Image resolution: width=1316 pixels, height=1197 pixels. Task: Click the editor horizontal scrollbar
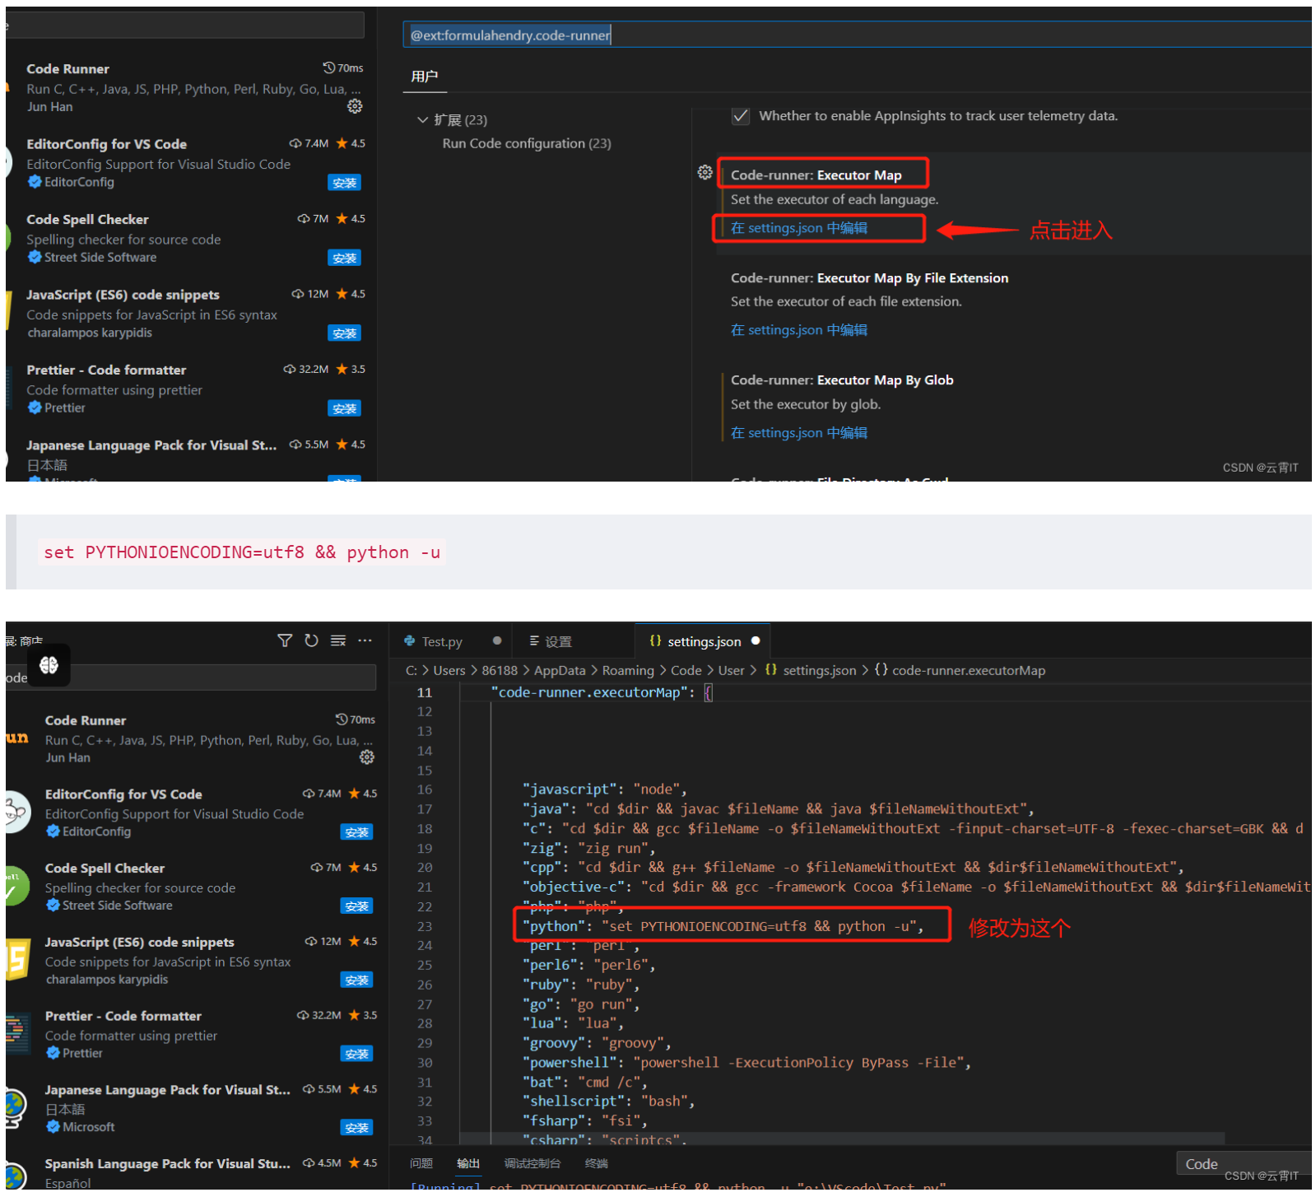[841, 1139]
